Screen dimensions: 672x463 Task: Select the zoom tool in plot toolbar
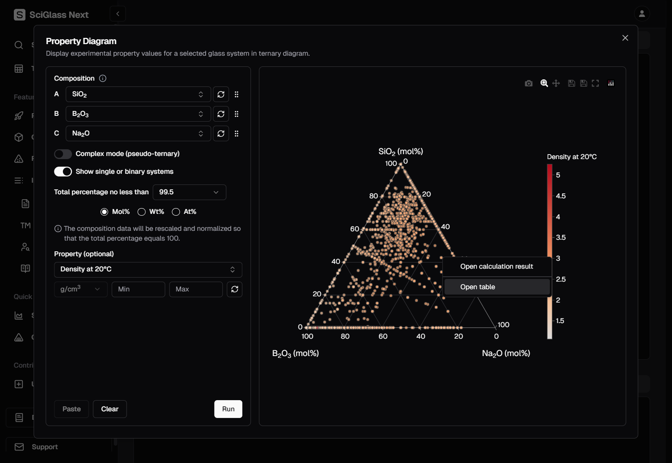pyautogui.click(x=544, y=83)
